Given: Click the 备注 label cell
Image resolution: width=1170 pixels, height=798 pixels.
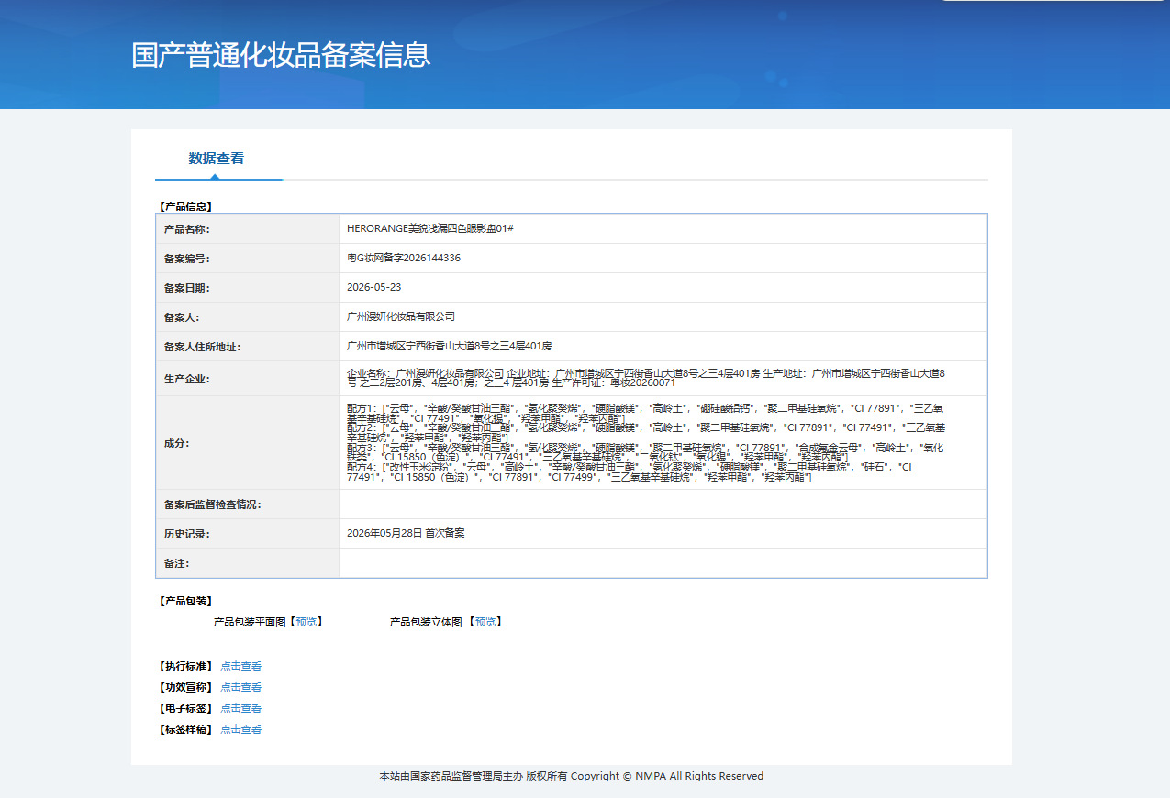Looking at the screenshot, I should (248, 562).
